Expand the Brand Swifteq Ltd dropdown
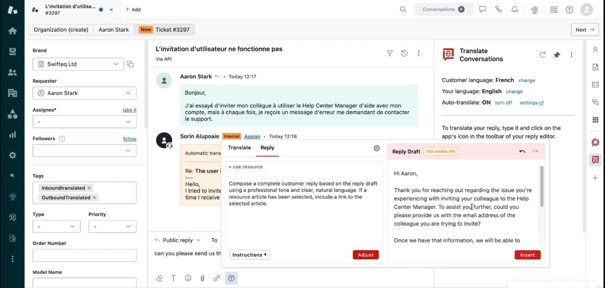Viewport: 605px width, 288px height. [x=78, y=64]
